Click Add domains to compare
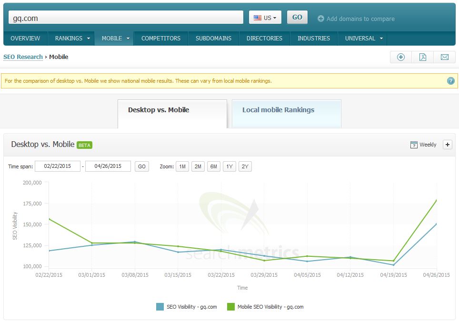Screen dimensions: 459x321 click(360, 19)
